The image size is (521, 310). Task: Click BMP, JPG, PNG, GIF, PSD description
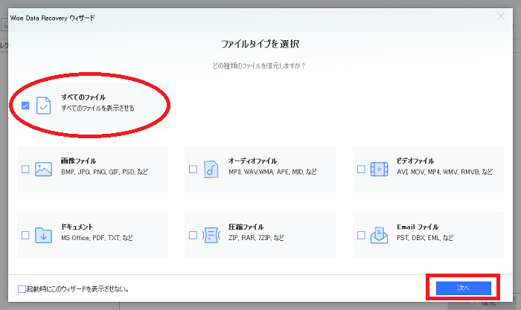tap(105, 172)
